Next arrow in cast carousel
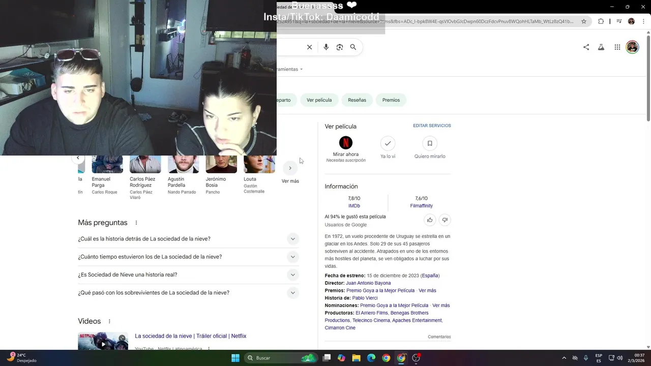 (x=290, y=168)
